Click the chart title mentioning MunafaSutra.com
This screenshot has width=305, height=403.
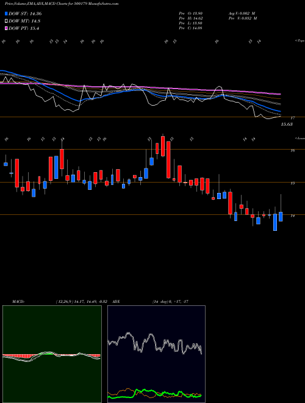tap(62, 4)
